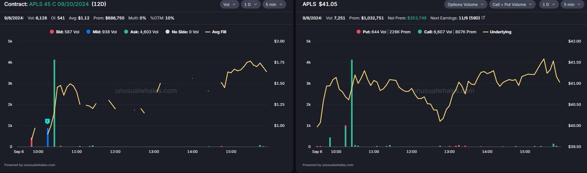Click the Vol: 7,251 stat
The image size is (587, 173).
335,18
